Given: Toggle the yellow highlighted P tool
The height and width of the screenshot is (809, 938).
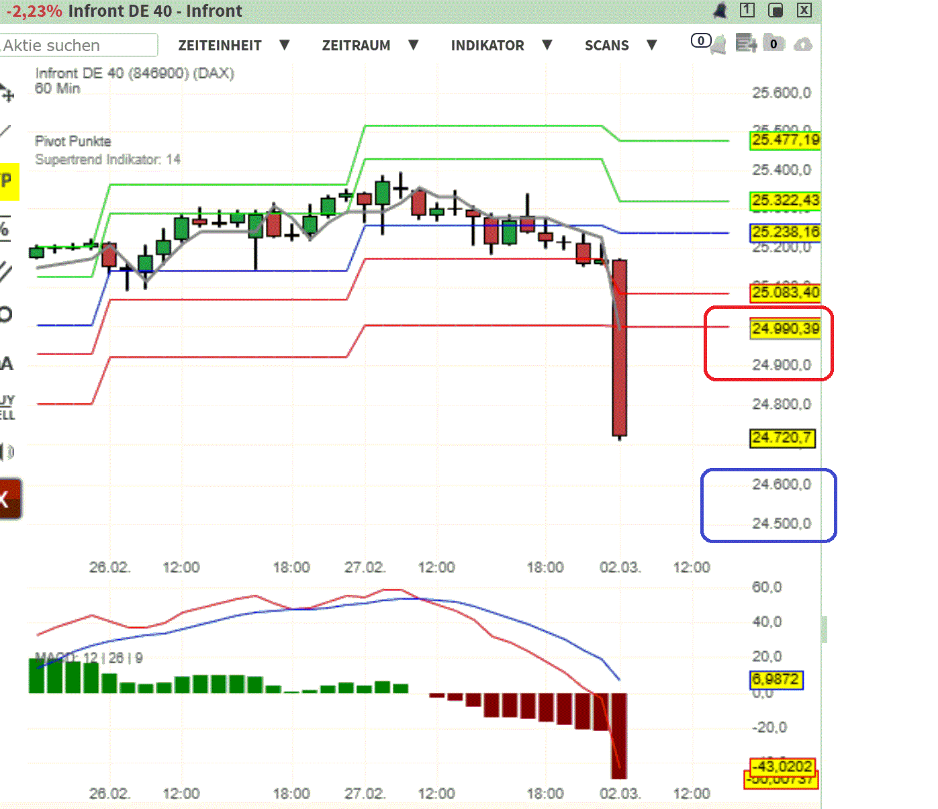Looking at the screenshot, I should 7,181.
